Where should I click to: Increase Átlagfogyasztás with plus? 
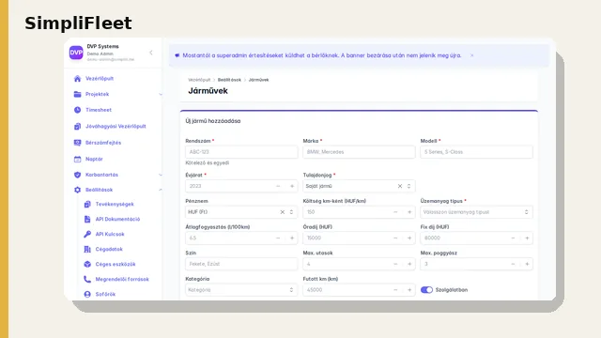tap(292, 238)
